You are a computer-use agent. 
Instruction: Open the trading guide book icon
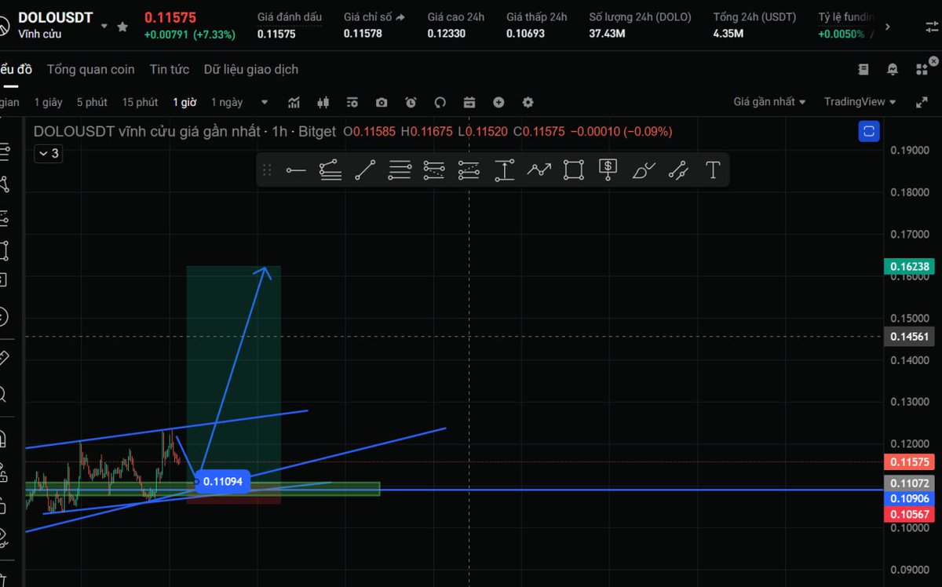[x=863, y=69]
